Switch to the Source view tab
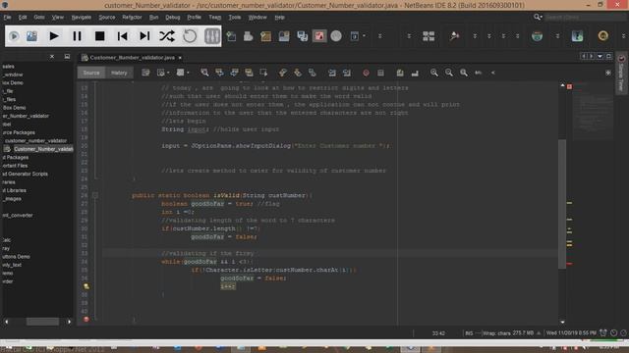629x353 pixels. (91, 73)
